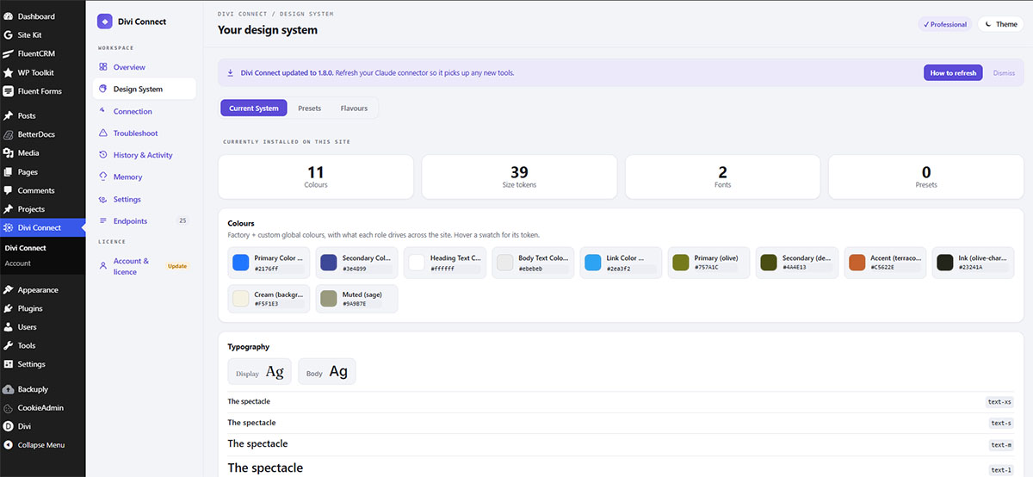Open Site Kit via its icon
The image size is (1033, 477).
point(9,35)
